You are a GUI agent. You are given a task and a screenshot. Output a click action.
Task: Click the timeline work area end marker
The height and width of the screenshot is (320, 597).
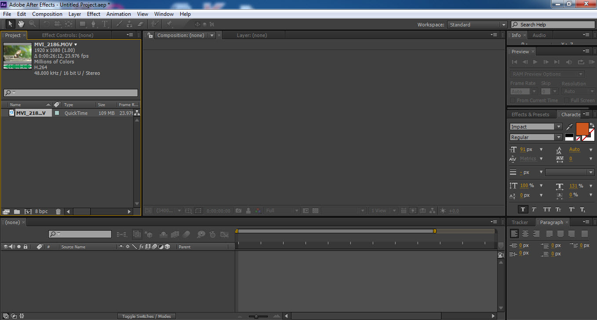point(434,231)
